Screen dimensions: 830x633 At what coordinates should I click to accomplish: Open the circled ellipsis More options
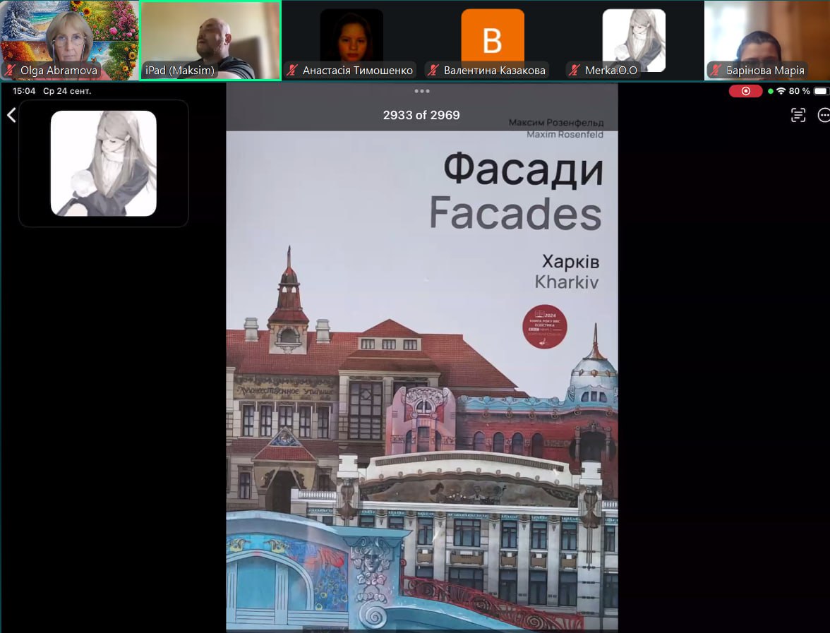(823, 116)
